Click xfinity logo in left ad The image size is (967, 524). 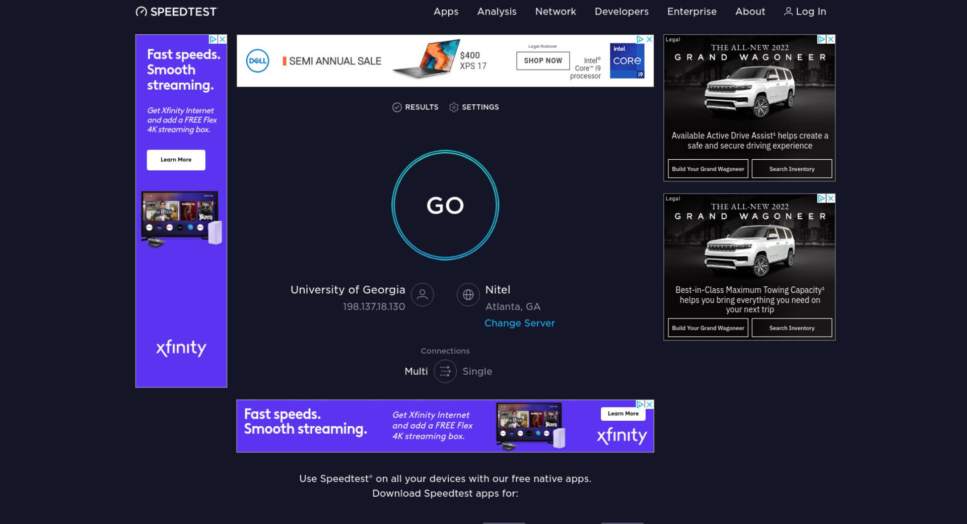181,348
